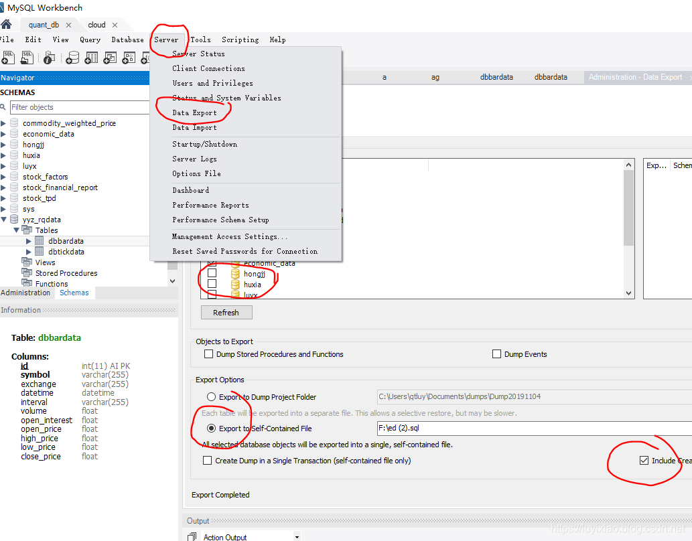Open the Action Output dropdown arrow
692x541 pixels.
click(x=297, y=536)
